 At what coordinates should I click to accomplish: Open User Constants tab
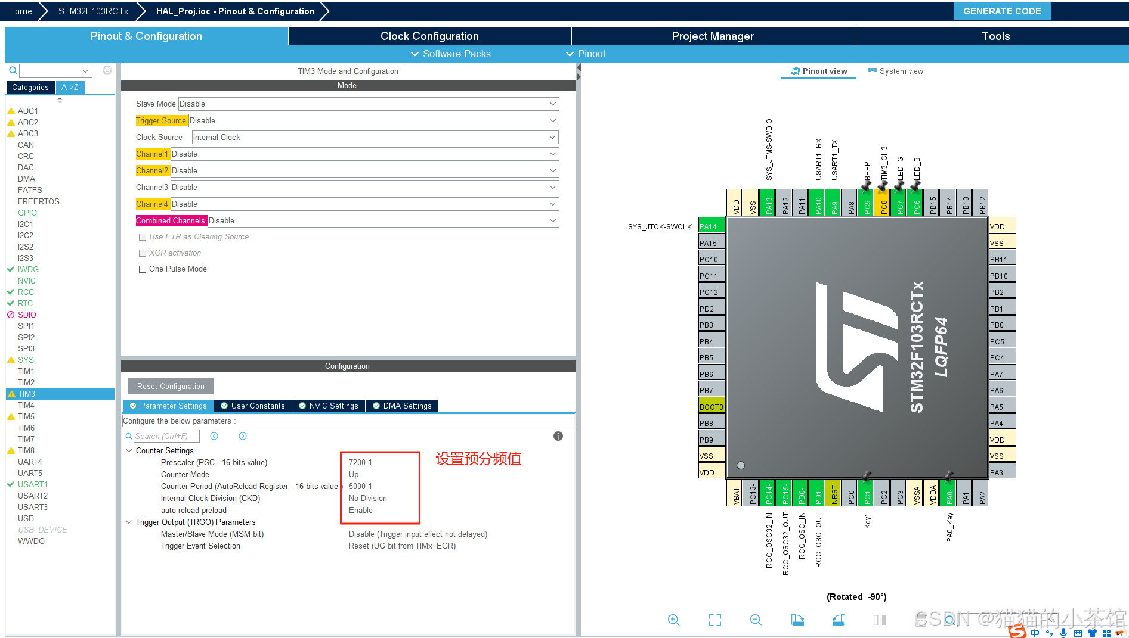click(253, 406)
